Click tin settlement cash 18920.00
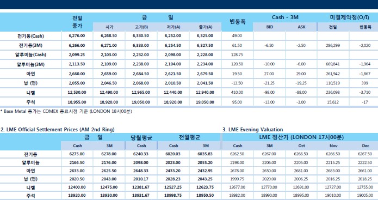The image size is (378, 200). [77, 195]
